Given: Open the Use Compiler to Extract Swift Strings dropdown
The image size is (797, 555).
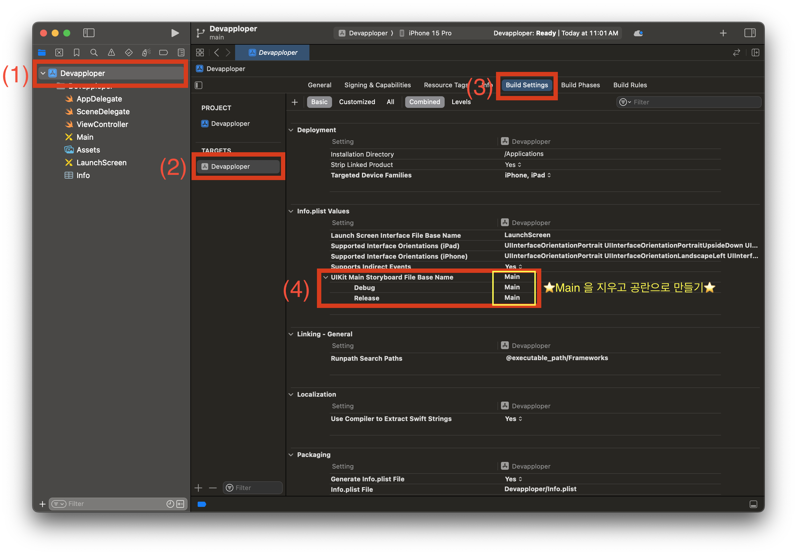Looking at the screenshot, I should pos(513,418).
